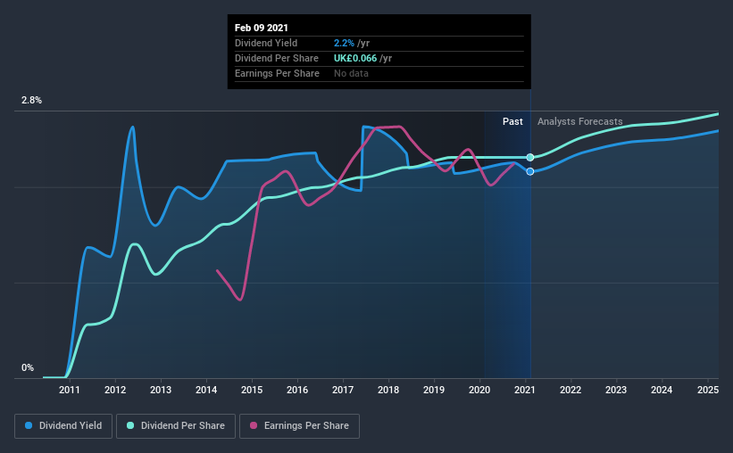Click the Dividend Per Share row label in tooltip

point(277,58)
